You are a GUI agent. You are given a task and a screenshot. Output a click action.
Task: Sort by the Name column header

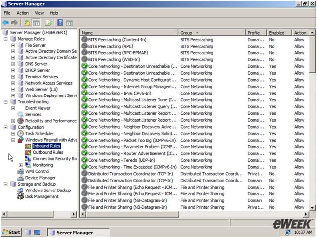tap(129, 33)
